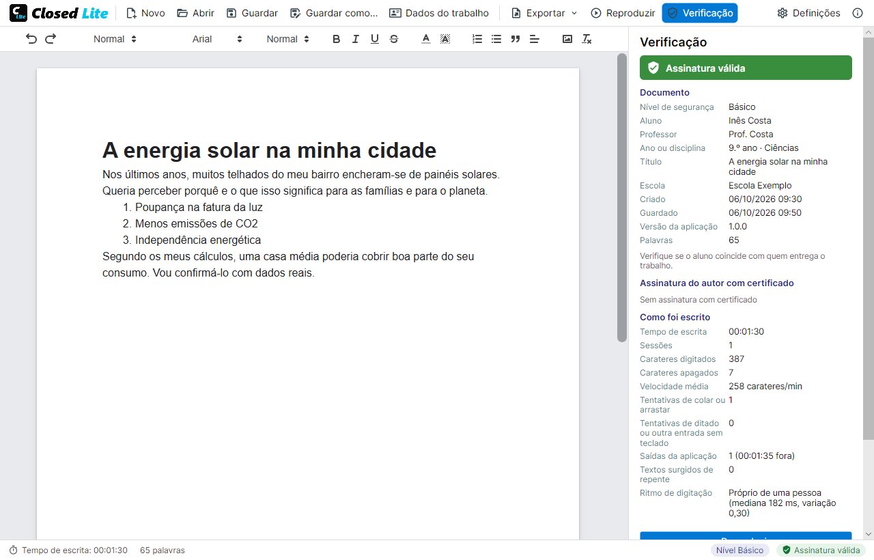Click Assinatura válida badge in the status bar

tap(821, 550)
